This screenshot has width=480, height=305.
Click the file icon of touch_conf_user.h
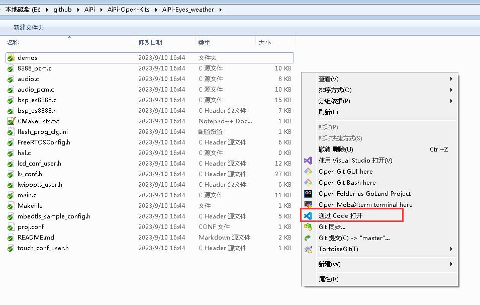click(11, 248)
